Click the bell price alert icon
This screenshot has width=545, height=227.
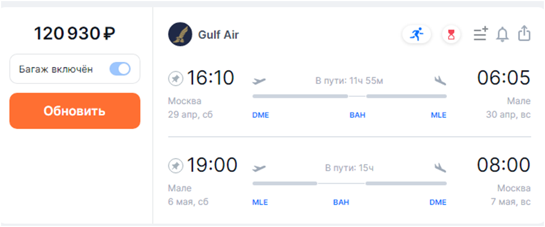[x=502, y=34]
